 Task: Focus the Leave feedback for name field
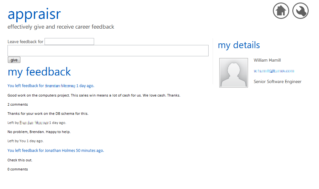click(x=69, y=42)
